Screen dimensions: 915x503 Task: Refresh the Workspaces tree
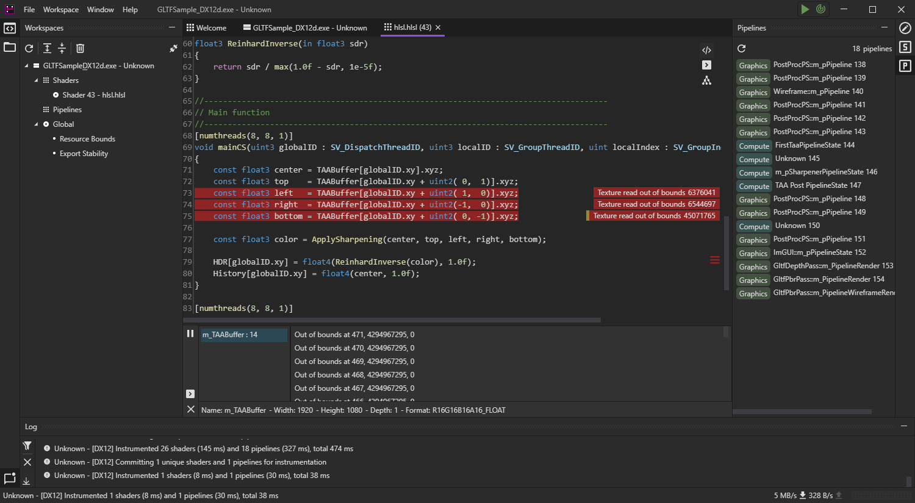click(x=29, y=48)
